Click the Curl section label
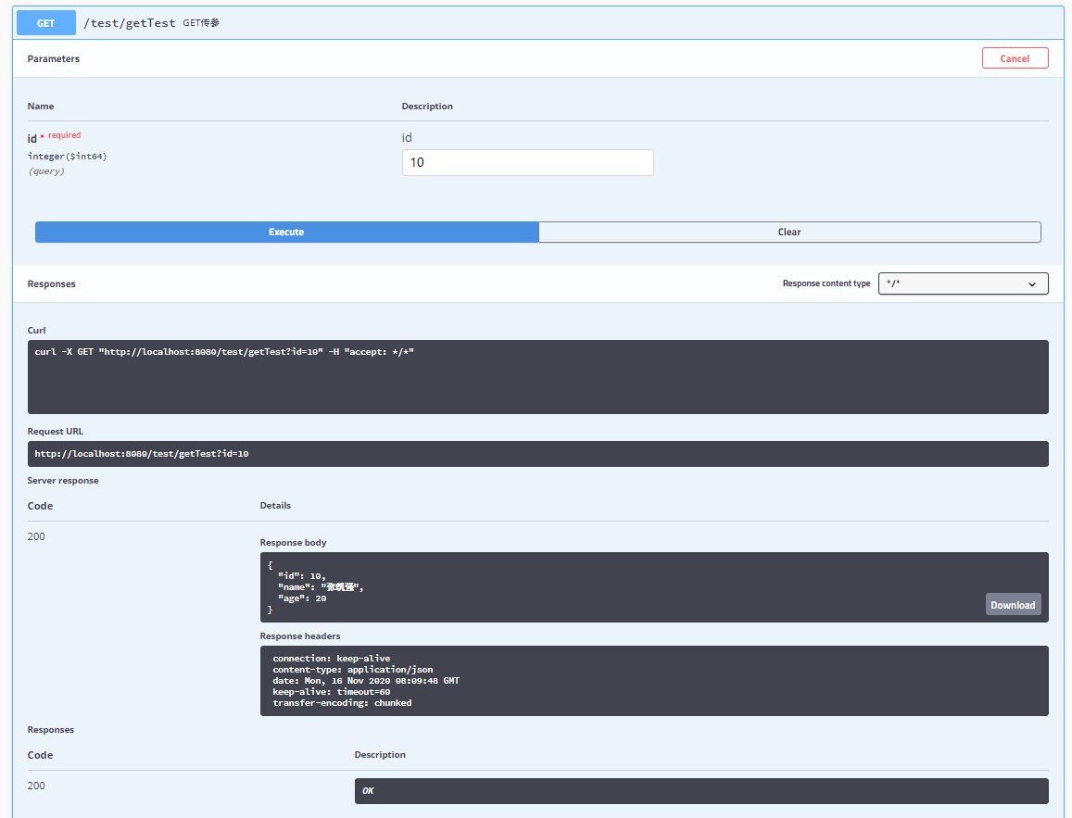 point(36,330)
